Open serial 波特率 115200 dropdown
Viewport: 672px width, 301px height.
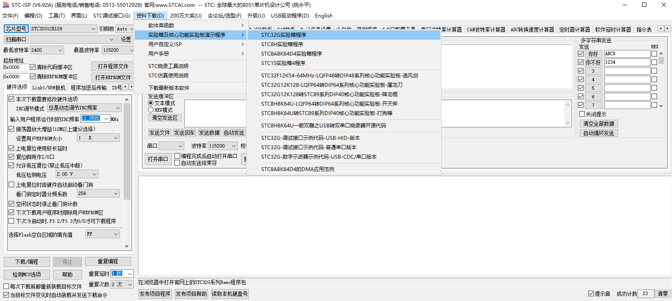point(222,146)
